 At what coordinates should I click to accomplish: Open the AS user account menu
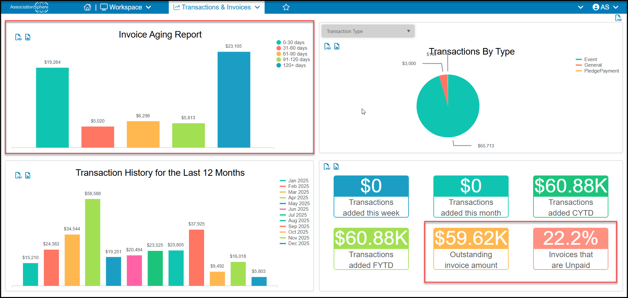(605, 7)
